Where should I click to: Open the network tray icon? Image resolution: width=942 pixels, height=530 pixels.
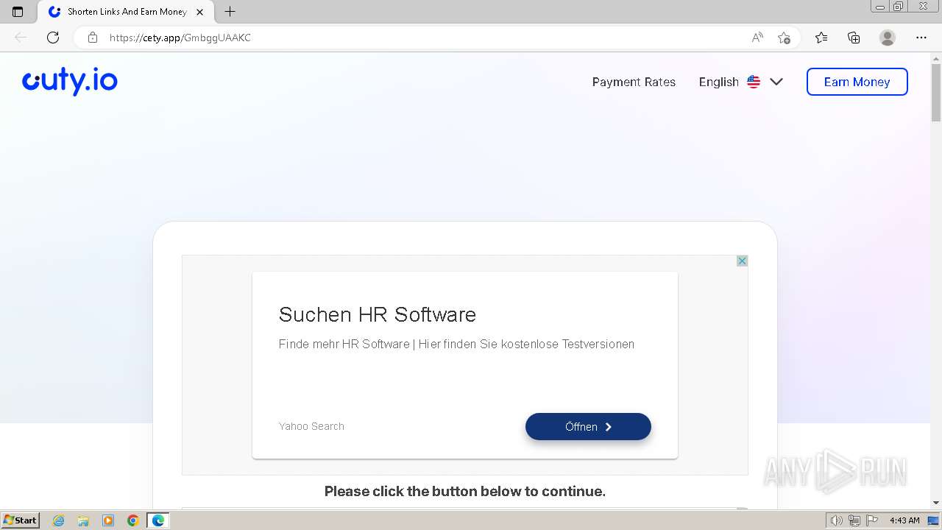[x=854, y=520]
